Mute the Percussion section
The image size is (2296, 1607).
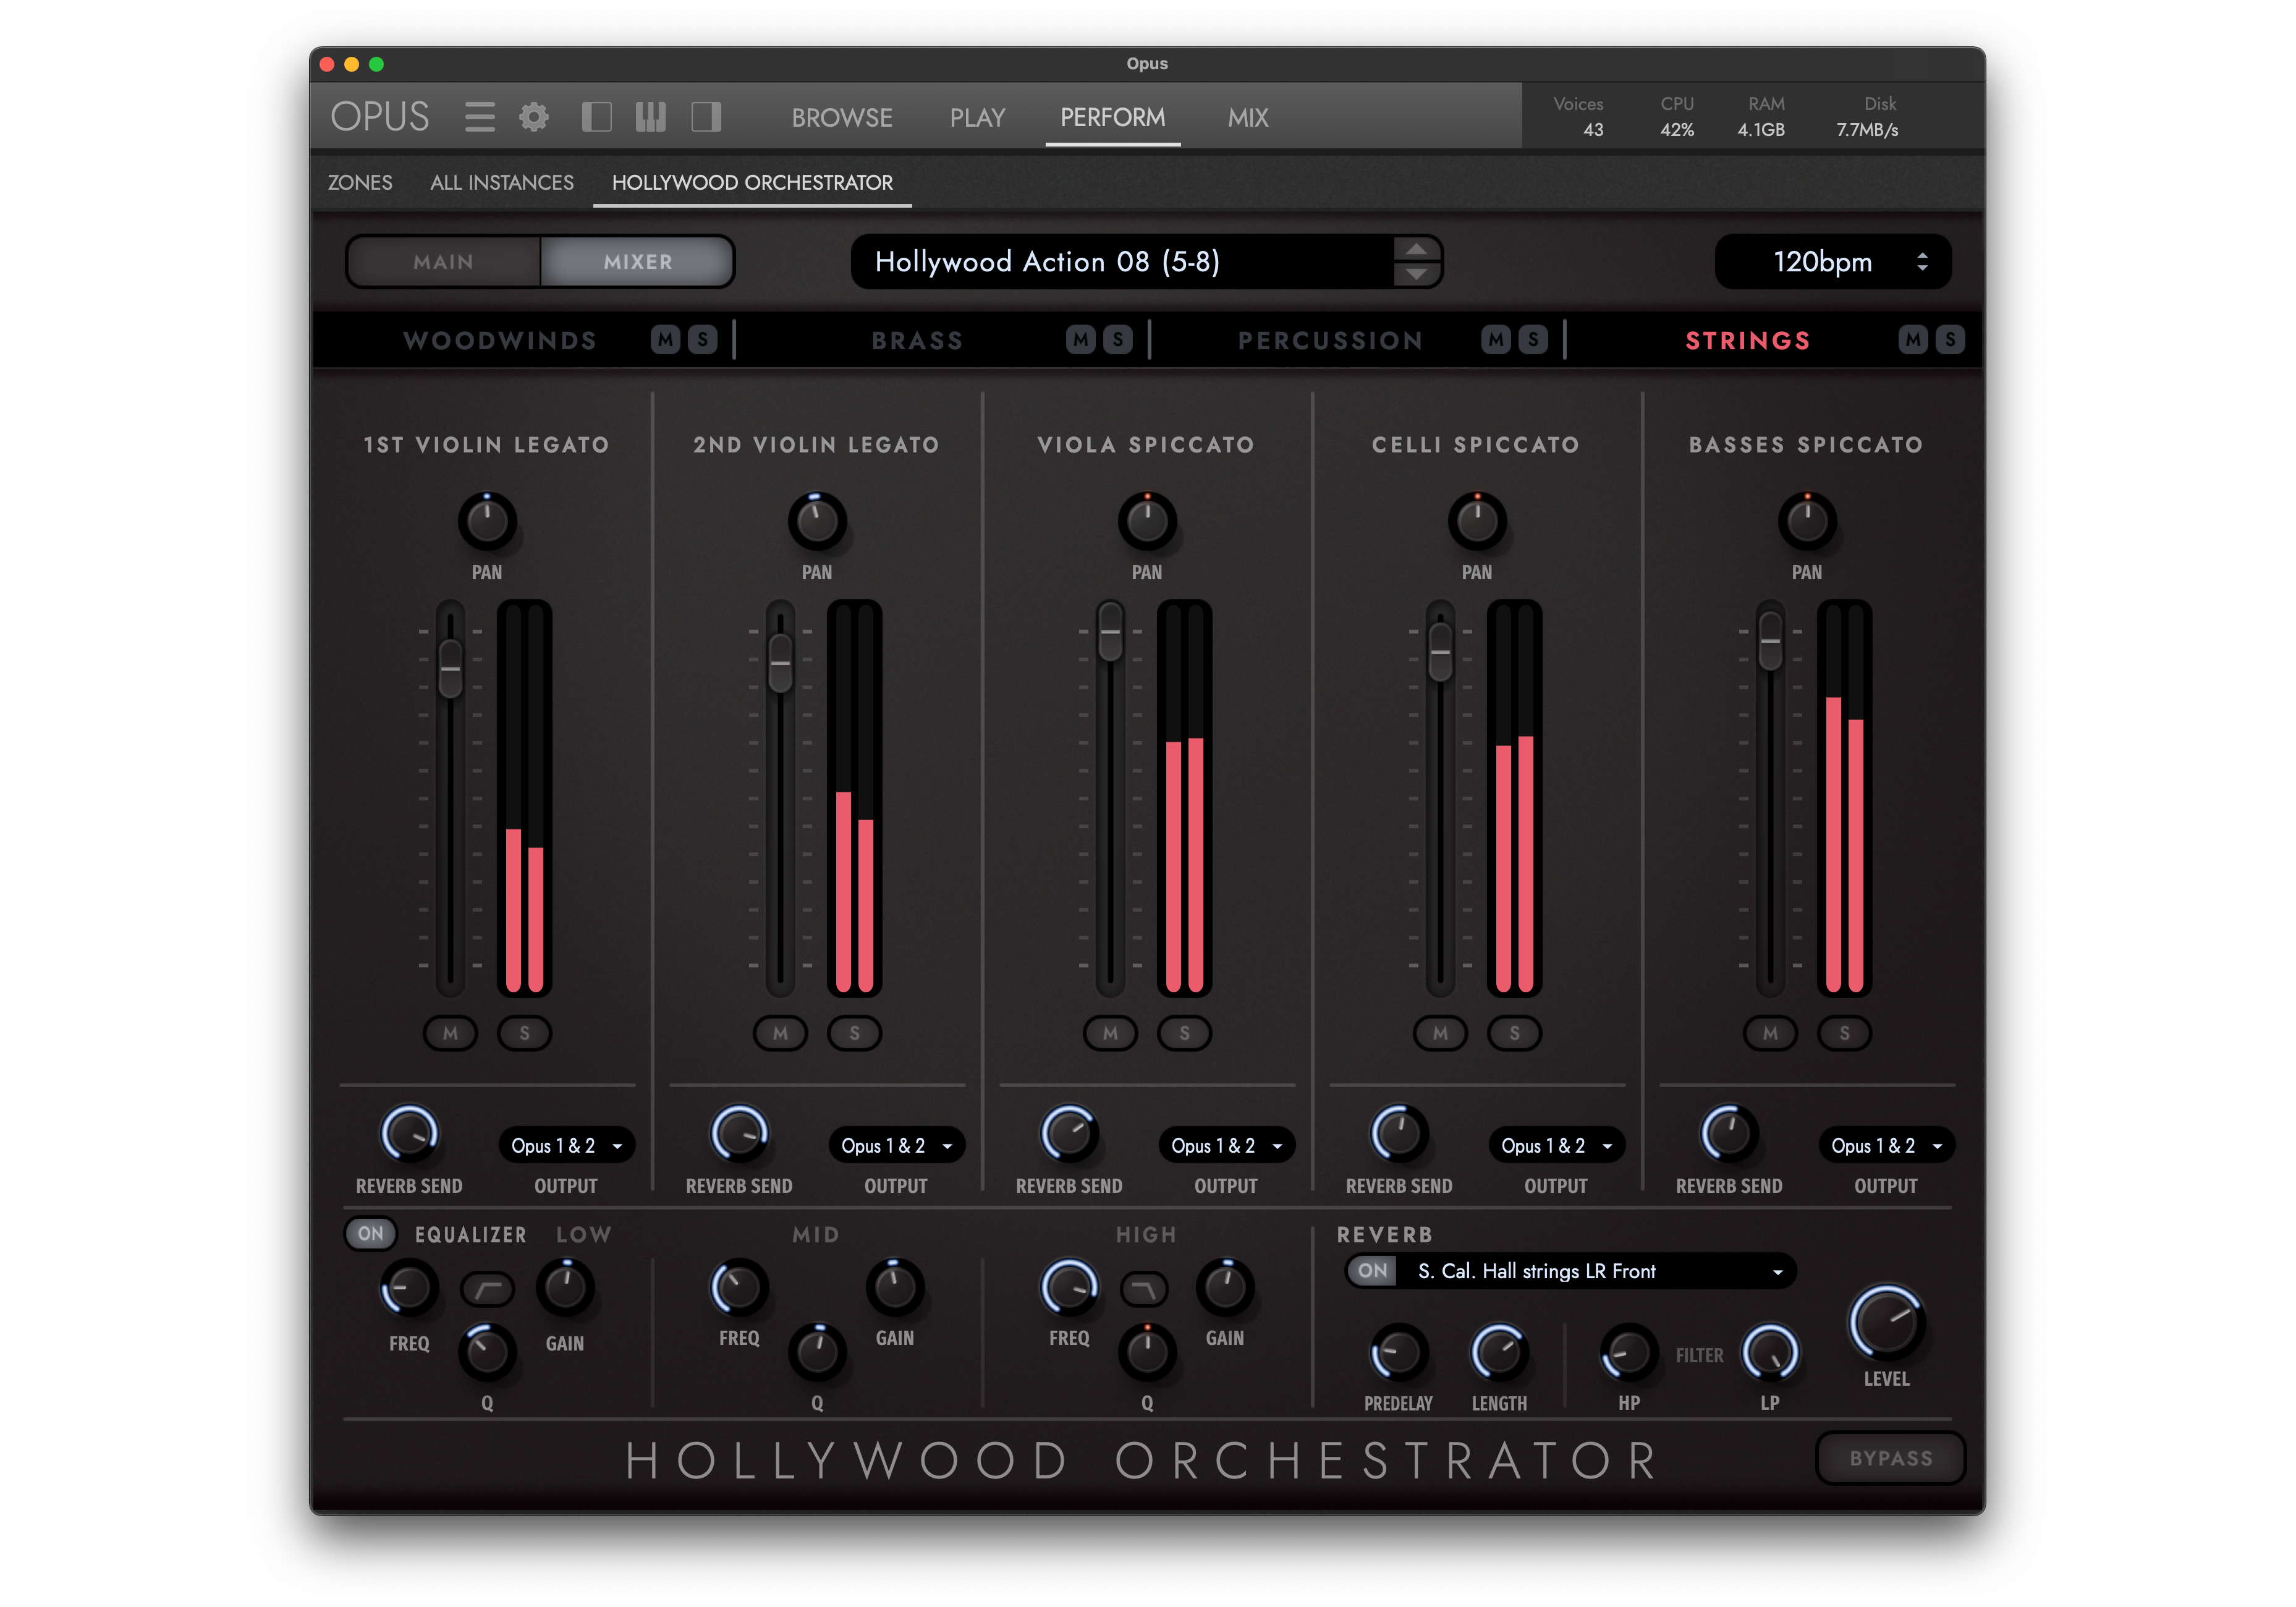[1496, 340]
